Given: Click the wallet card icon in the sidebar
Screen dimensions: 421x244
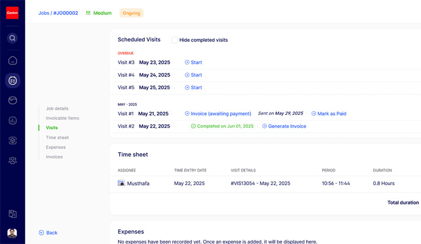Looking at the screenshot, I should click(x=13, y=100).
